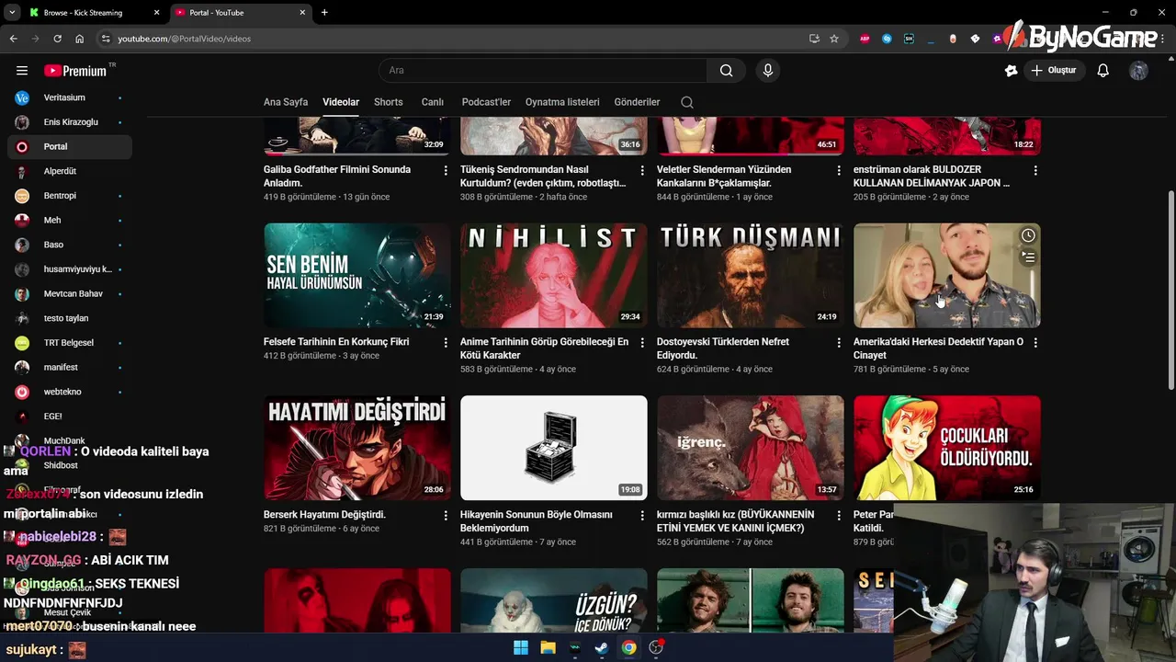Open options for Dostoyevski video

coord(839,342)
